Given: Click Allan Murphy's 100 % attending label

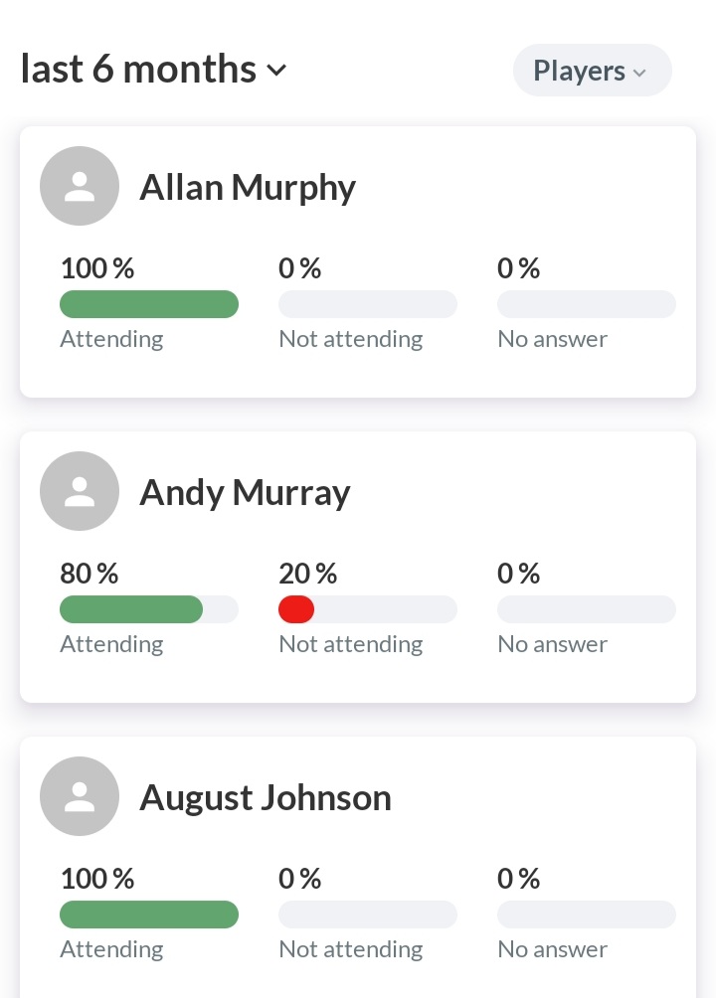Looking at the screenshot, I should 96,268.
